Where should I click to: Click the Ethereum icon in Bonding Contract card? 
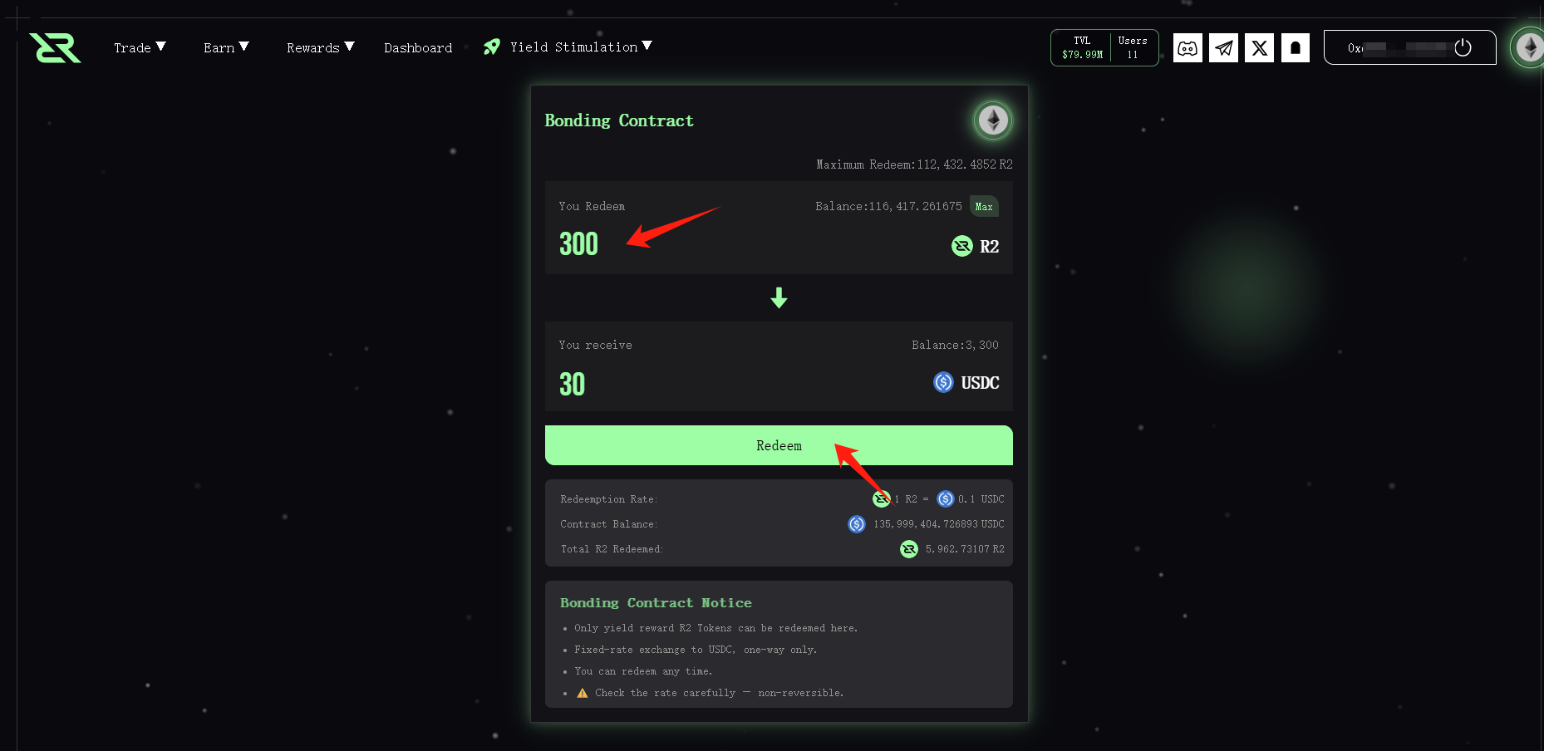(x=992, y=120)
